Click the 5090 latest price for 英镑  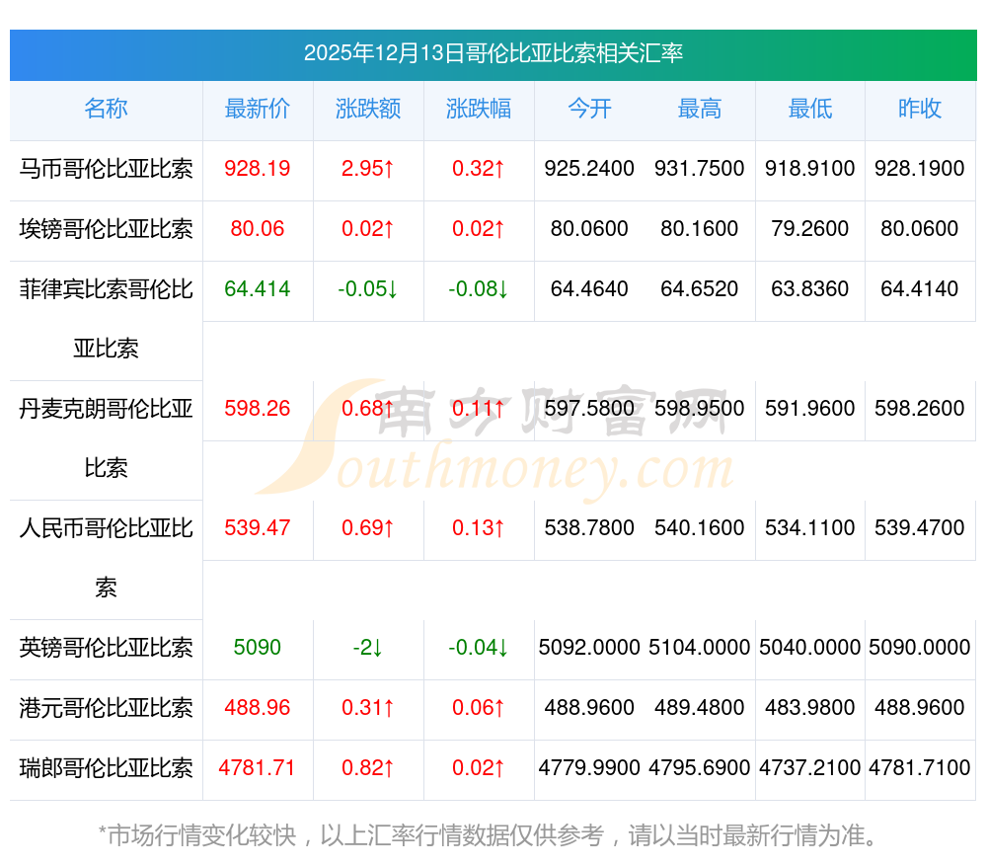click(x=258, y=648)
